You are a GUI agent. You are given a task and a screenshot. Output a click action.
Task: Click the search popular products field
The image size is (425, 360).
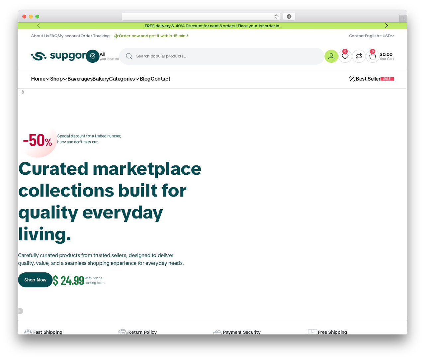click(222, 56)
